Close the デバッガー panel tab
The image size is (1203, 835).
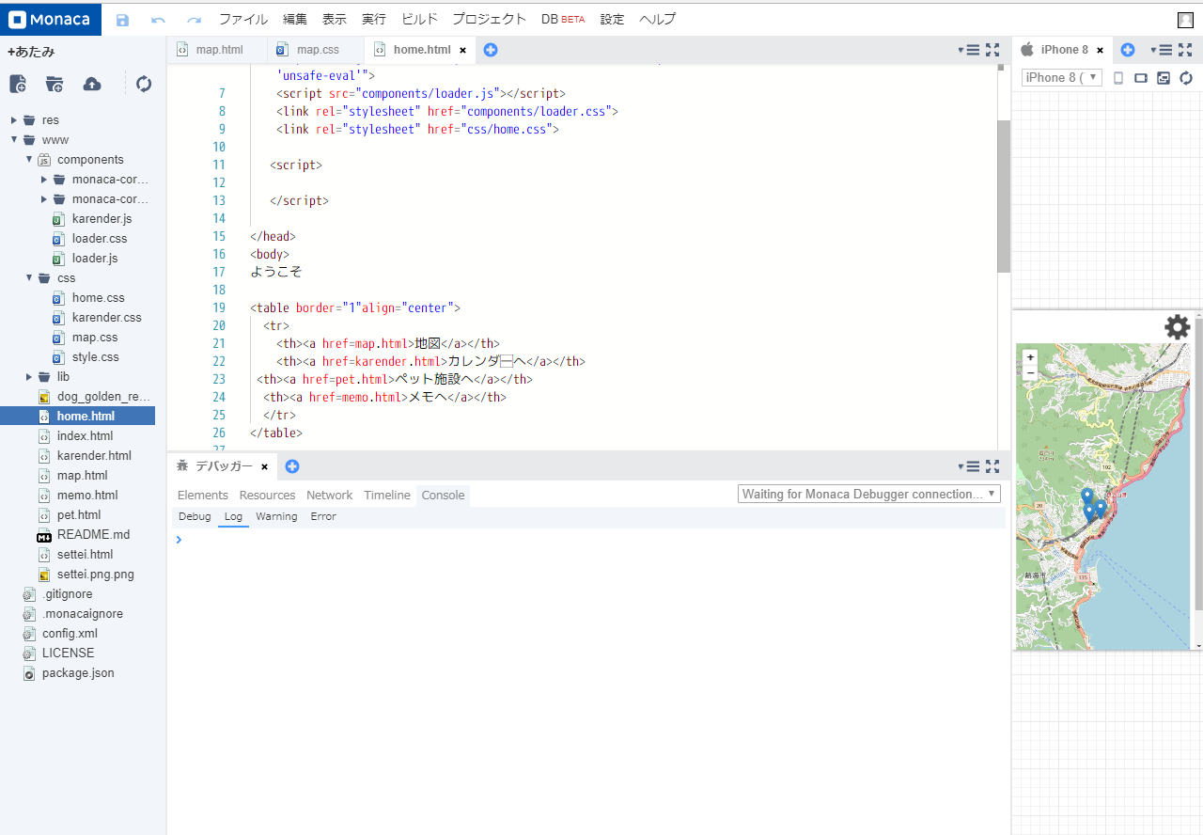pyautogui.click(x=264, y=466)
